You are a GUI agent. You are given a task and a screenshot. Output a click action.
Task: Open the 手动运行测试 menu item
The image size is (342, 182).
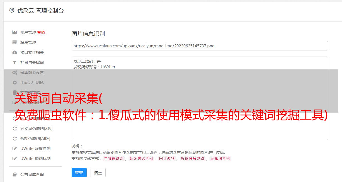(32, 82)
